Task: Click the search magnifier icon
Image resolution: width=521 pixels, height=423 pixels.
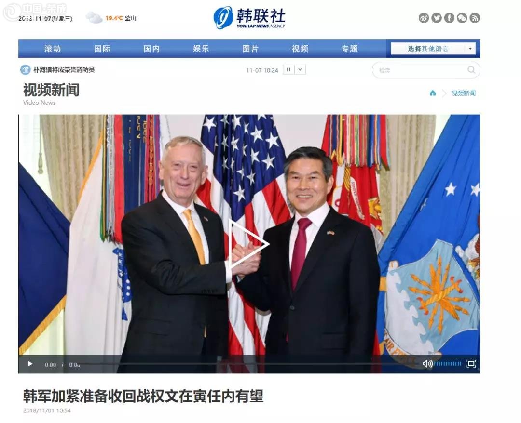Action: tap(471, 70)
